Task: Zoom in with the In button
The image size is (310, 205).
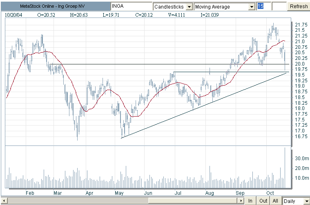Action: click(x=250, y=201)
